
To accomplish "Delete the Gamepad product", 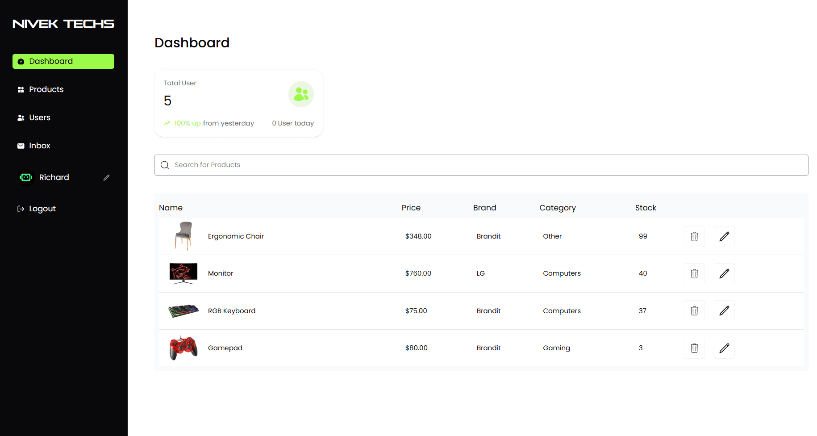I will [694, 348].
